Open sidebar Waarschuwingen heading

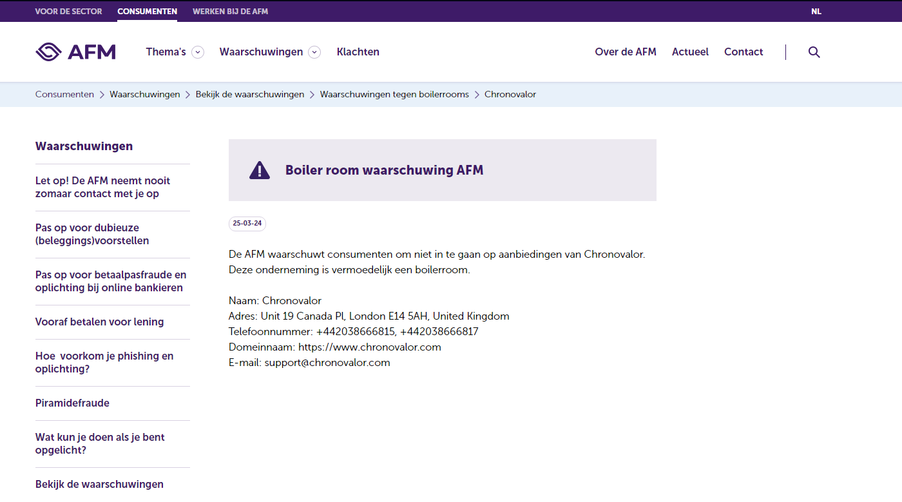[84, 146]
